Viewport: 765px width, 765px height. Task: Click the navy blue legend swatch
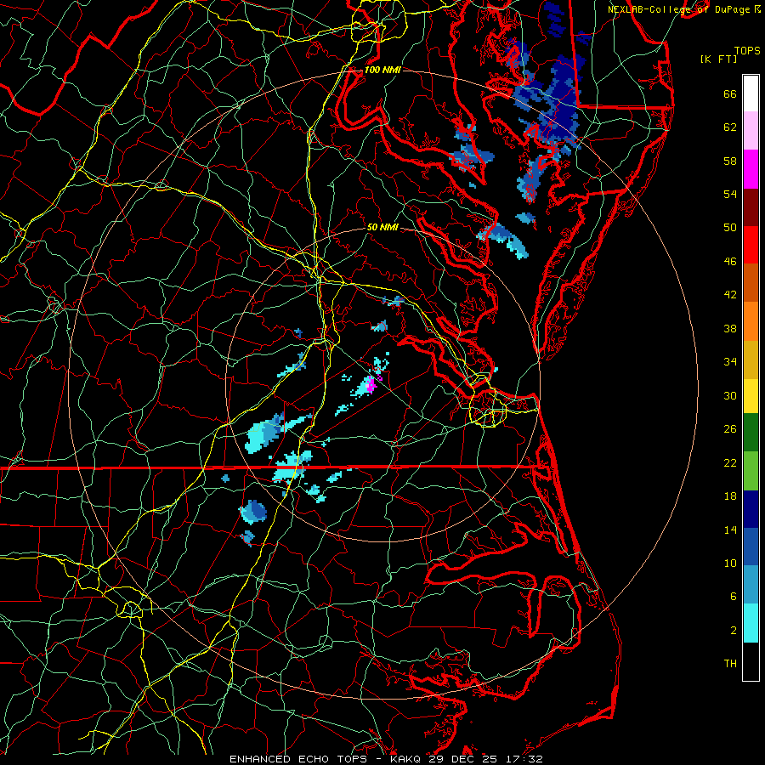point(751,509)
